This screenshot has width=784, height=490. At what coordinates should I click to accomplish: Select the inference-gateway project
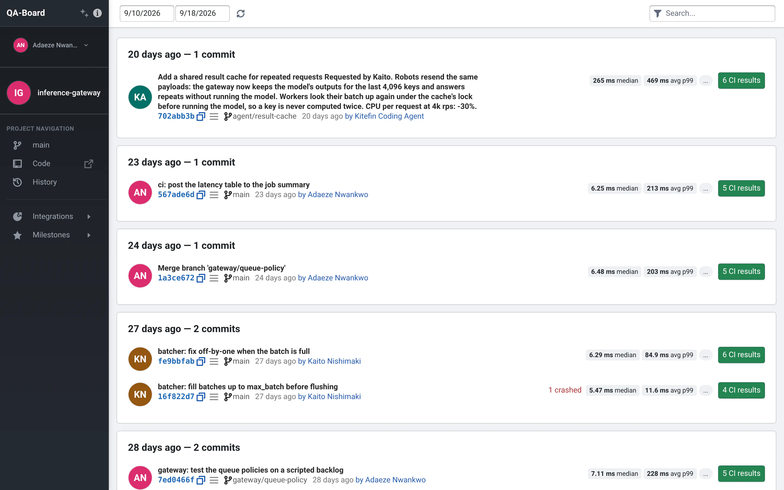[54, 93]
